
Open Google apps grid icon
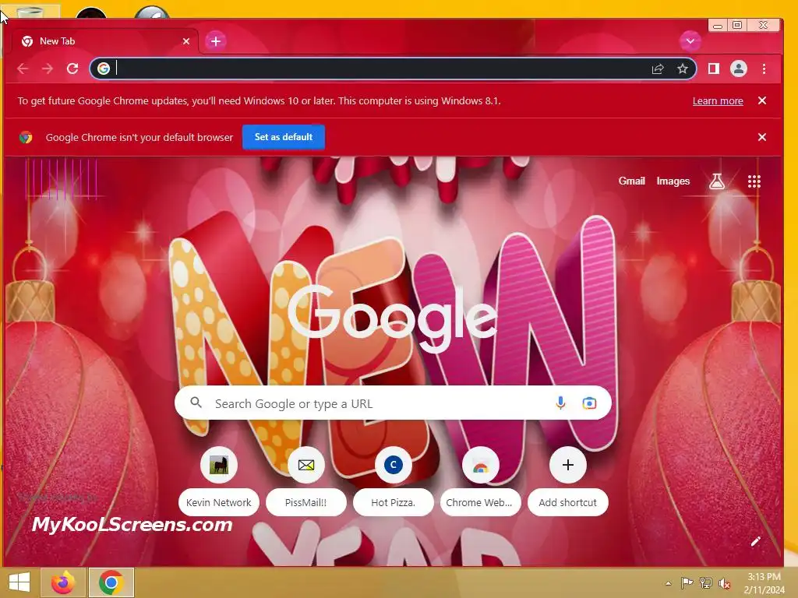point(754,181)
